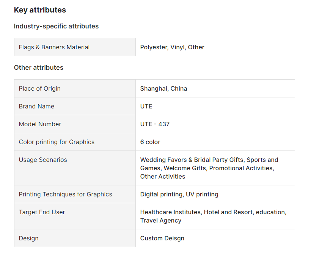Click the UTE brand value
The height and width of the screenshot is (254, 330).
[x=146, y=107]
